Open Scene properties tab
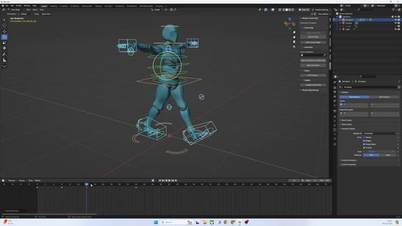Viewport: 402px width, 226px height. click(x=335, y=101)
